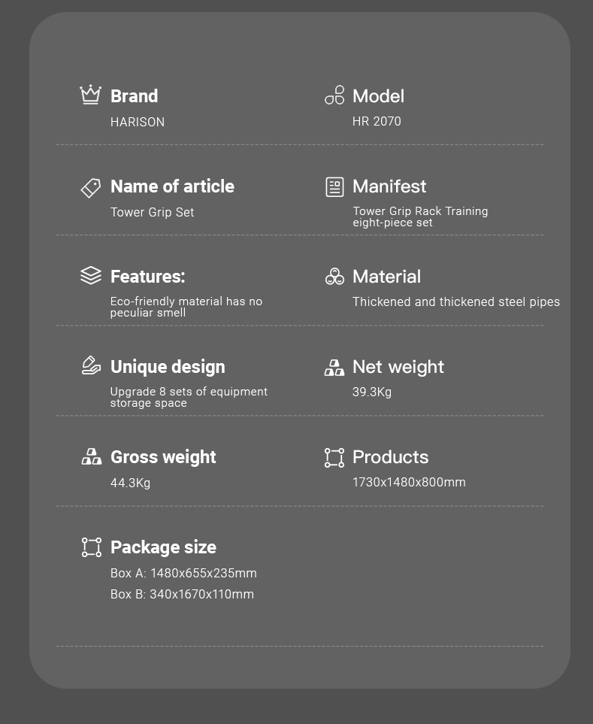The image size is (593, 724).
Task: Click the Box B package dimensions line
Action: pyautogui.click(x=183, y=594)
